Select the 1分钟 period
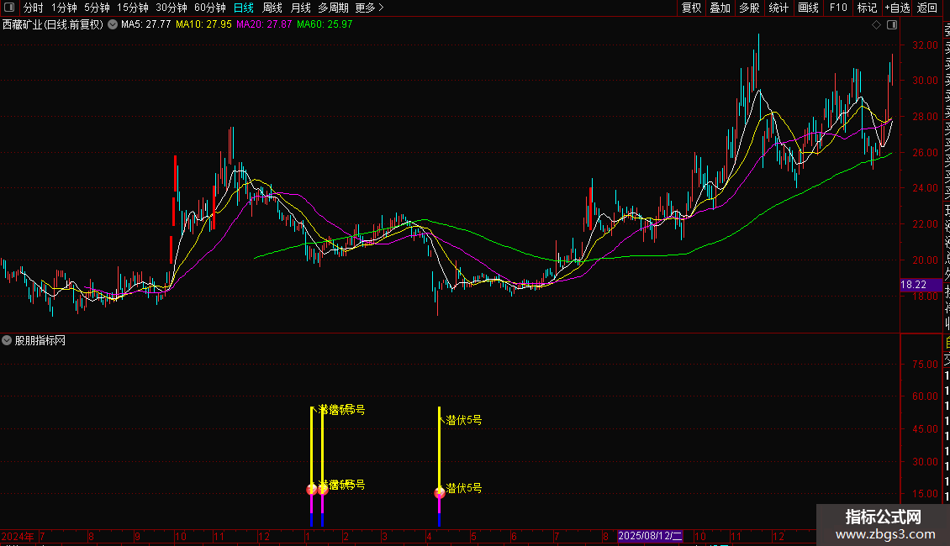 64,8
